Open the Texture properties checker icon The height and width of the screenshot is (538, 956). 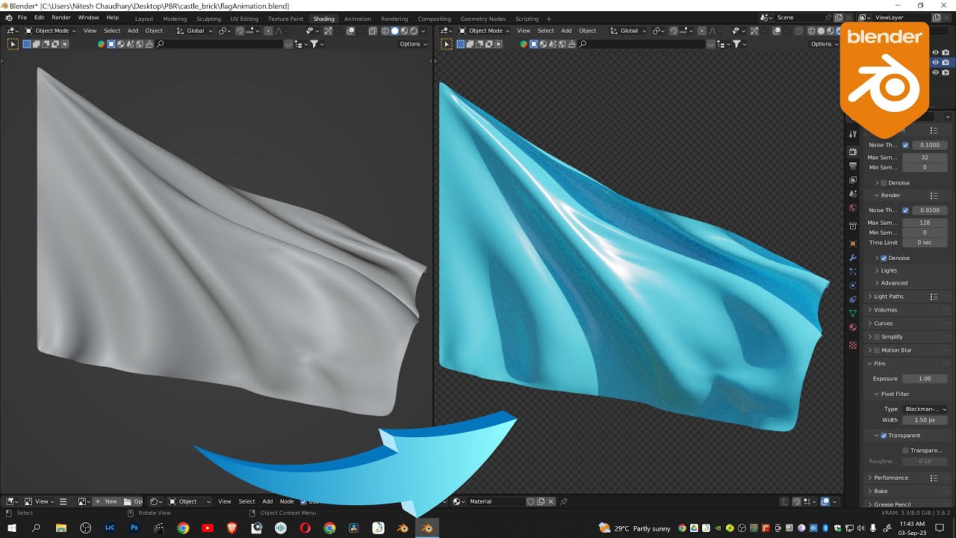pos(853,345)
